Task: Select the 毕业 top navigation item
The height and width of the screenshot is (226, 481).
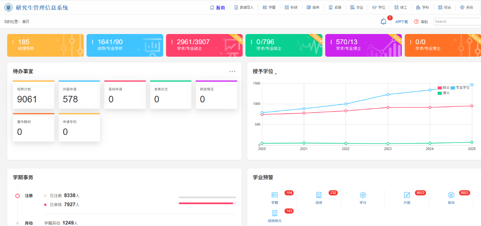Action: coord(357,8)
